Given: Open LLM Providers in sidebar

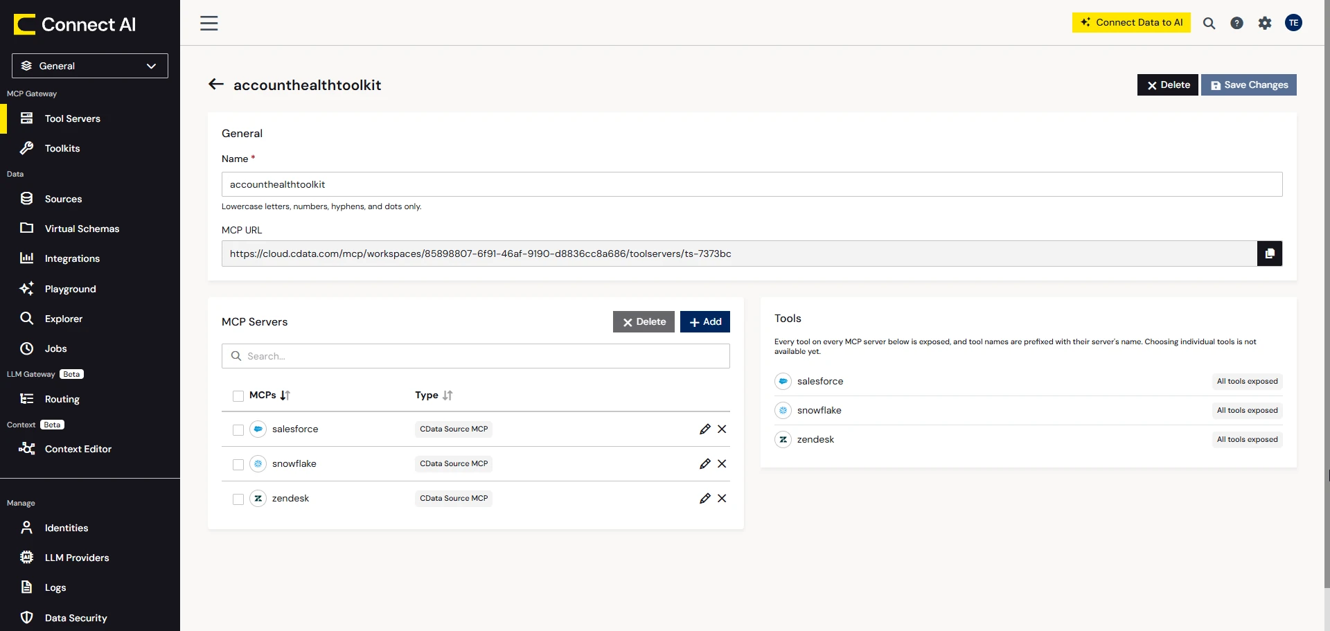Looking at the screenshot, I should (x=90, y=558).
